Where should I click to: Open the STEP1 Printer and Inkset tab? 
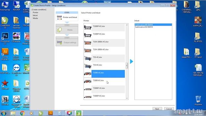67,16
